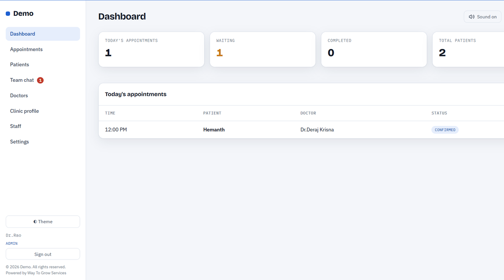Go to the Staff page
The width and height of the screenshot is (504, 280).
[x=43, y=126]
